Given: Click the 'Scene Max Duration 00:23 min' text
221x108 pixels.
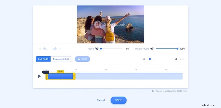Looking at the screenshot, I should tap(171, 91).
